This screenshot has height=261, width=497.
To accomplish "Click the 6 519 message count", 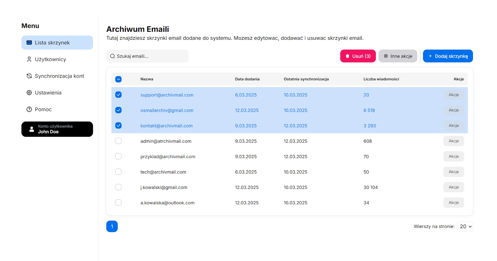I will tap(369, 110).
